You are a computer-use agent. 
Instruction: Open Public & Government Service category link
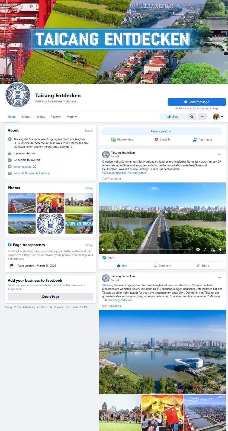click(x=32, y=173)
